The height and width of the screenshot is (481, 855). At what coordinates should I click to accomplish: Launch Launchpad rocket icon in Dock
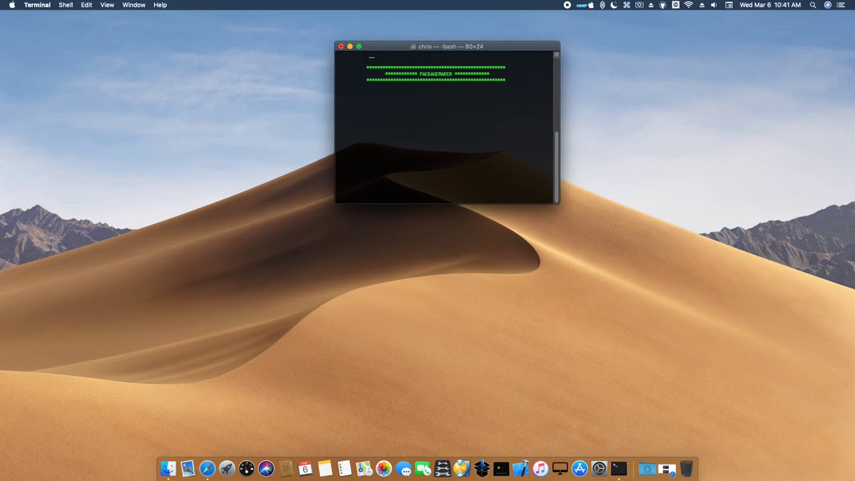226,468
